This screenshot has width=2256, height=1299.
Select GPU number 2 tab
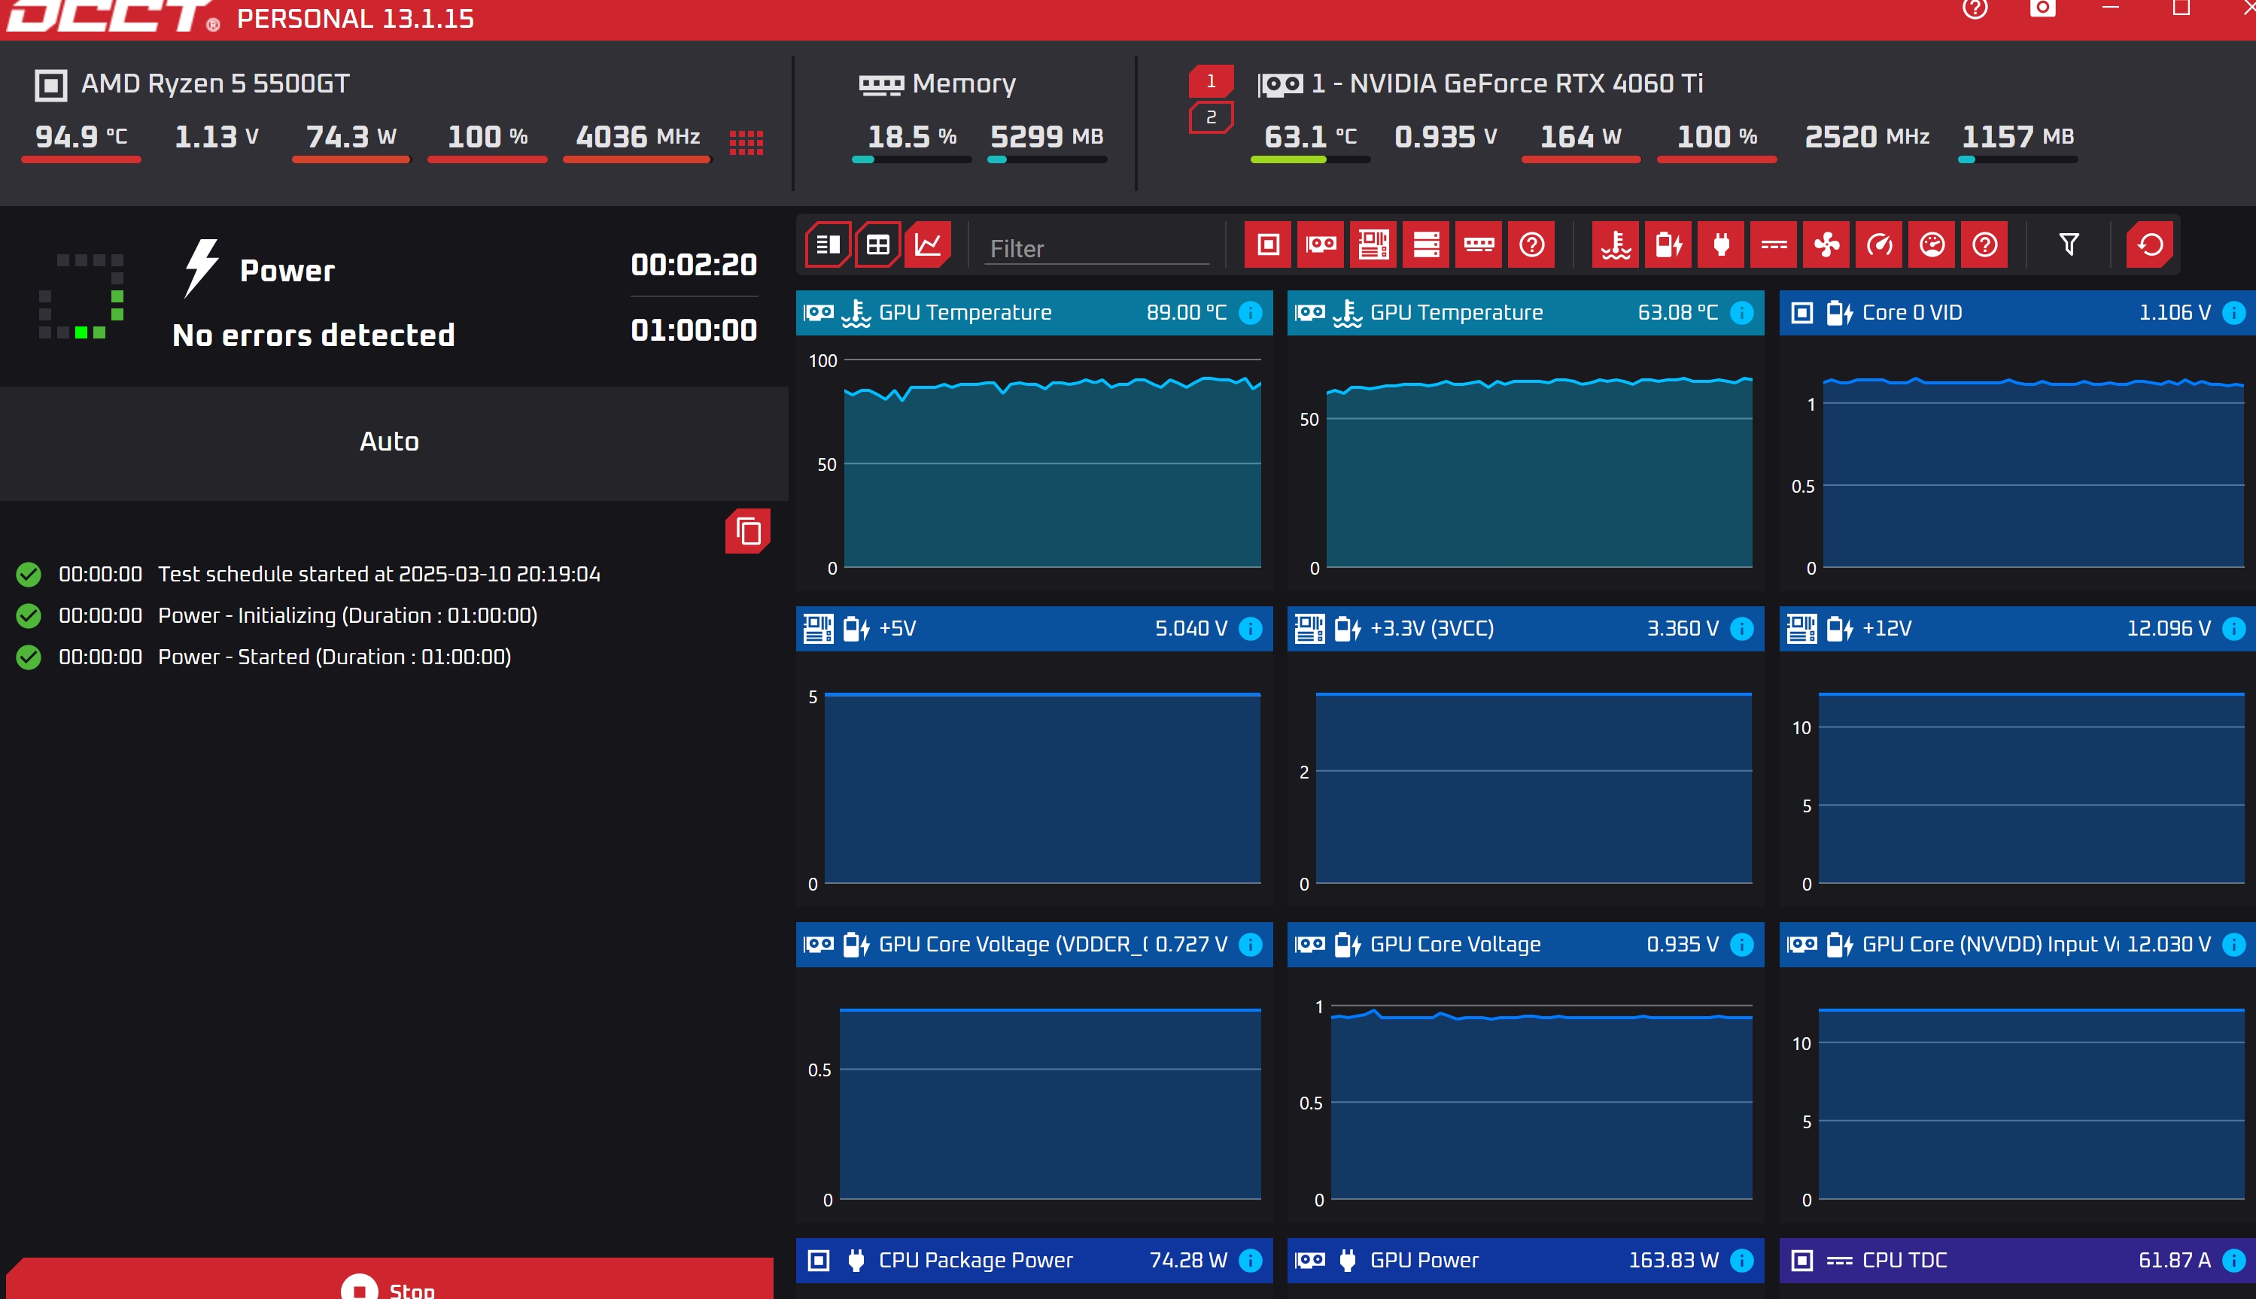pyautogui.click(x=1211, y=118)
